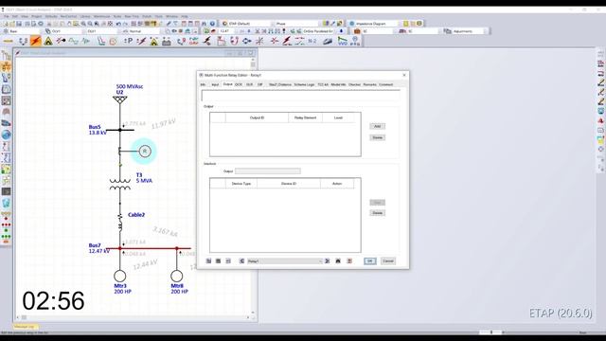This screenshot has width=606, height=341.
Task: Click Delete button in Interlock section
Action: point(377,213)
